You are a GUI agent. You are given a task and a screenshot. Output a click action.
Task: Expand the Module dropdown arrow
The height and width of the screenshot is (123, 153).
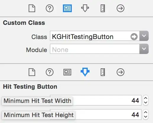pos(144,49)
